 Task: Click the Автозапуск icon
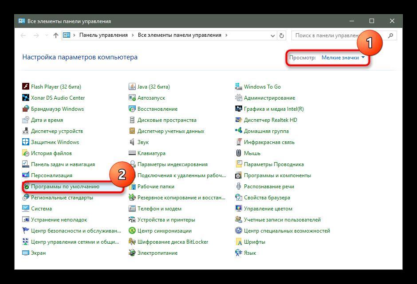pos(132,98)
